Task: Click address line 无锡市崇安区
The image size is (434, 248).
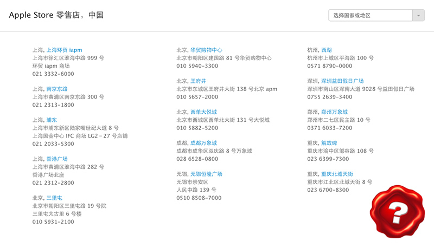Action: click(193, 182)
